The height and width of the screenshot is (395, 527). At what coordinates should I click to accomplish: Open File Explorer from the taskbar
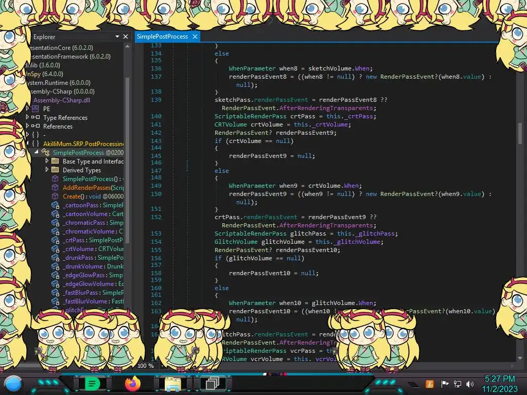point(173,384)
